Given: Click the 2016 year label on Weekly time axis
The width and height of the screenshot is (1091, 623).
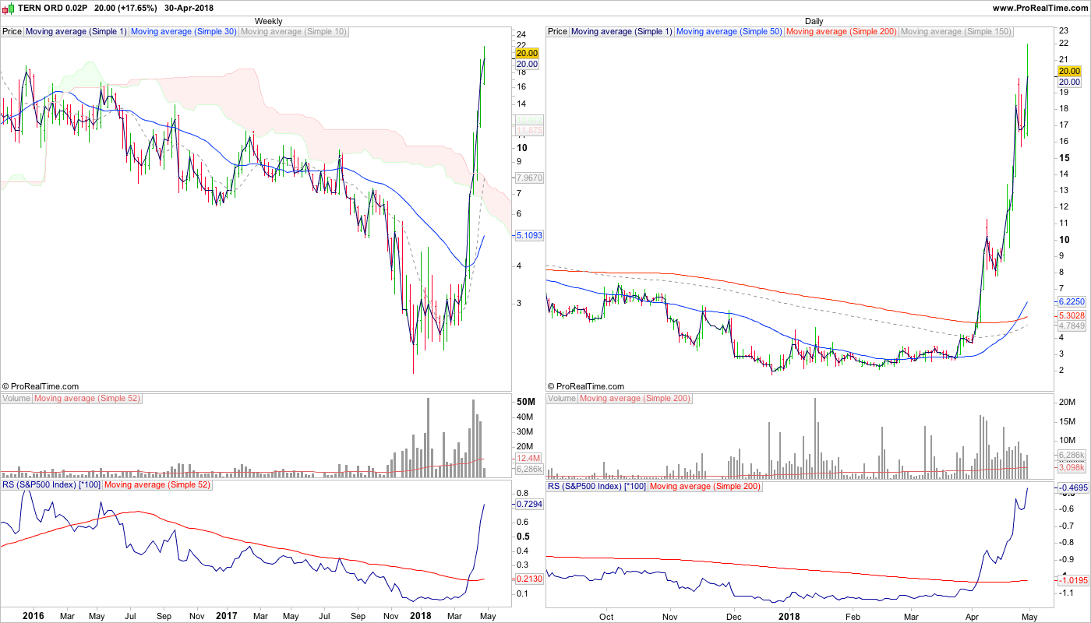Looking at the screenshot, I should click(x=34, y=616).
